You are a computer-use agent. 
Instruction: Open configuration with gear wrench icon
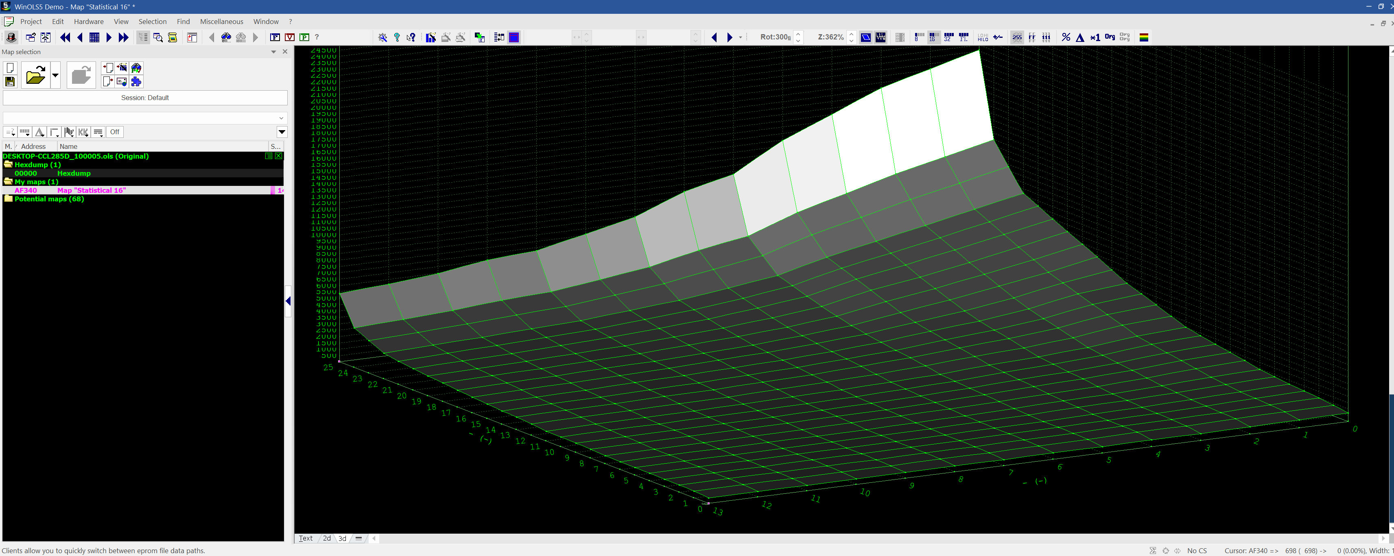coord(382,37)
